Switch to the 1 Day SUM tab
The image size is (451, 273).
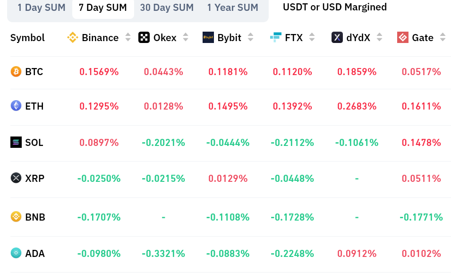coord(42,8)
